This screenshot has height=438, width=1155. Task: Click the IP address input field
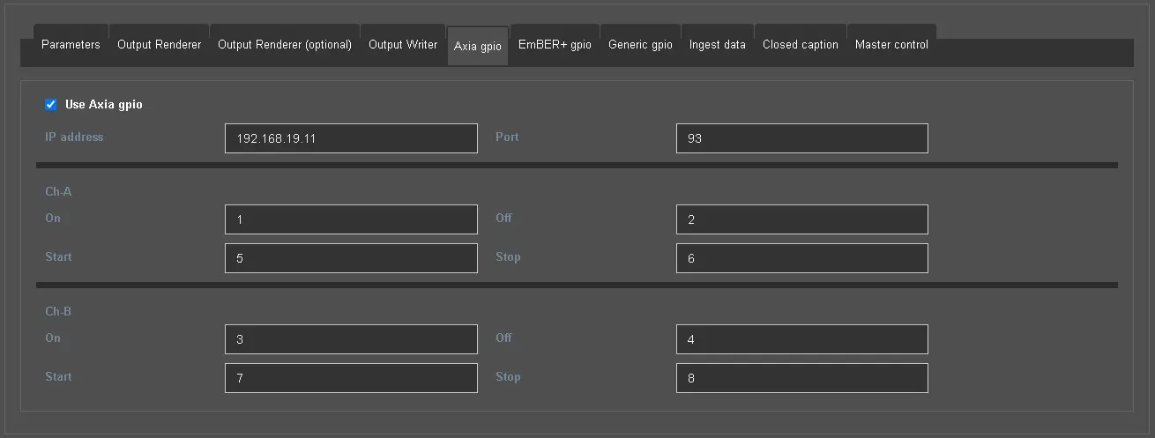[351, 138]
